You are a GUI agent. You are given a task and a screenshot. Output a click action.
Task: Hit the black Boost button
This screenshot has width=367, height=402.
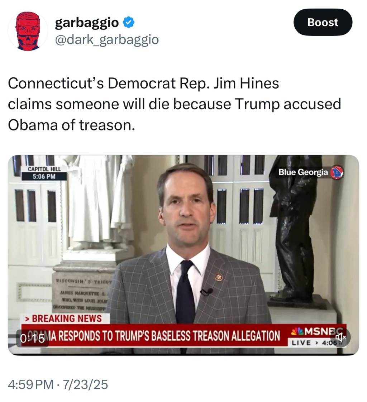323,22
